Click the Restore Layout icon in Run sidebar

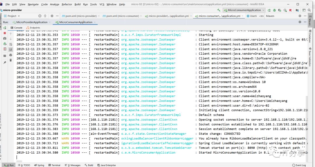(x=5, y=56)
